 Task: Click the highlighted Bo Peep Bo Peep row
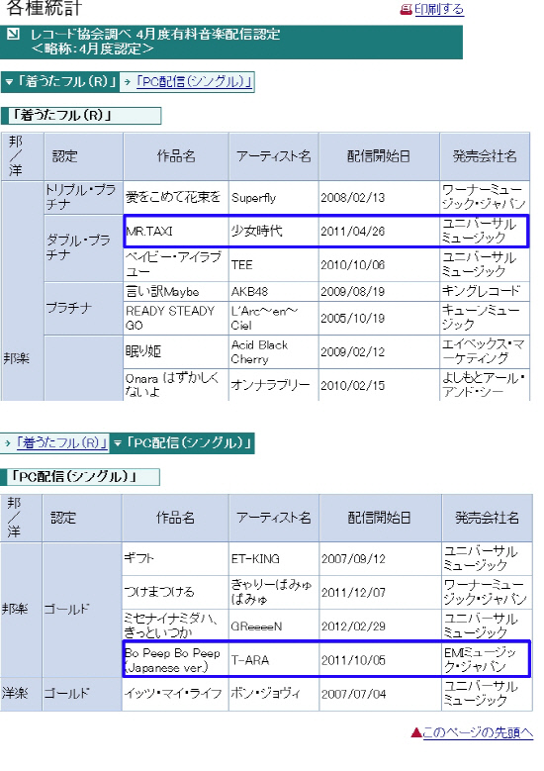pyautogui.click(x=326, y=659)
